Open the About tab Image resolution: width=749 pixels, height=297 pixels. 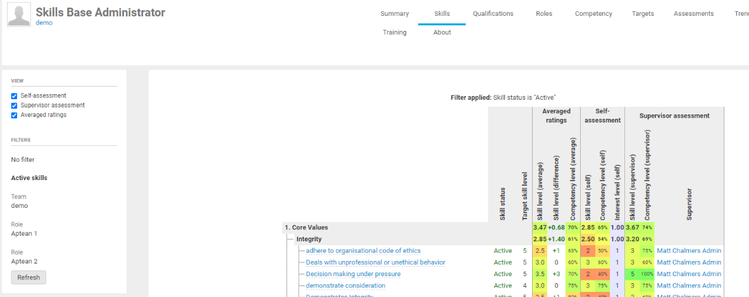coord(442,32)
